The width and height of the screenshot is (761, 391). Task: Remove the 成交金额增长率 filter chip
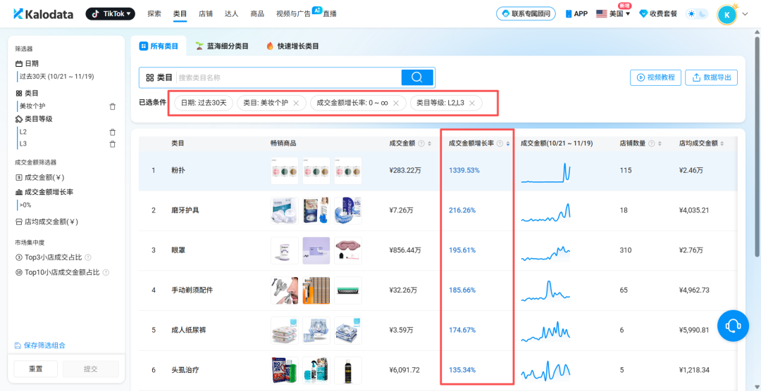395,103
